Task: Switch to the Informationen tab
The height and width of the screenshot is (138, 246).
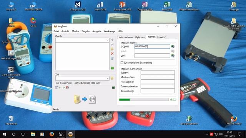Action: 126,37
